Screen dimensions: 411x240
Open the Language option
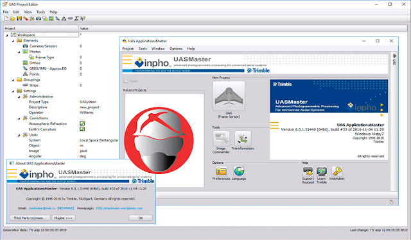(239, 172)
